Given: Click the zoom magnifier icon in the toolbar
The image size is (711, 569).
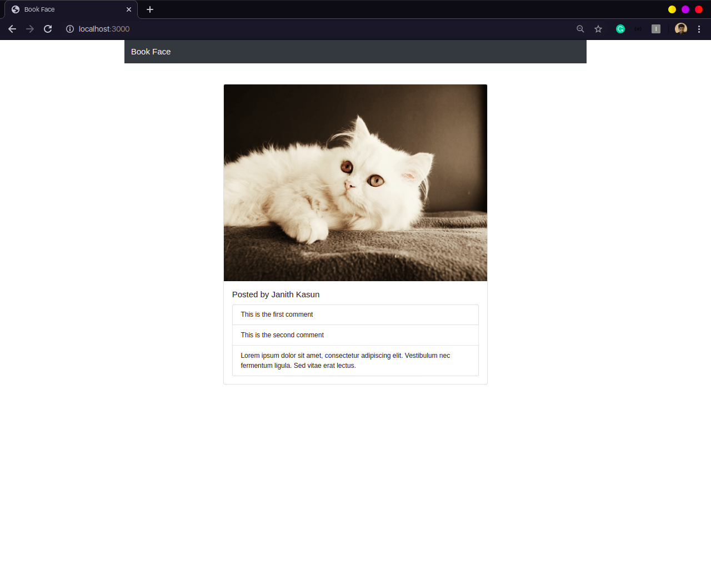Looking at the screenshot, I should click(580, 29).
